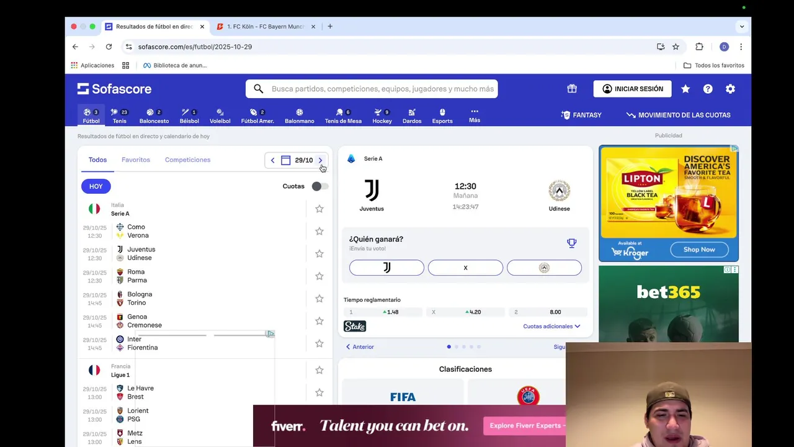Open the Esports icon
This screenshot has height=447, width=794.
tap(442, 115)
